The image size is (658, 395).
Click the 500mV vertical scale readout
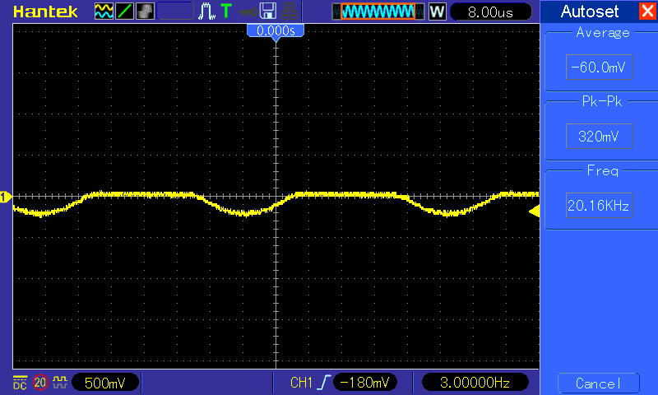pyautogui.click(x=105, y=383)
